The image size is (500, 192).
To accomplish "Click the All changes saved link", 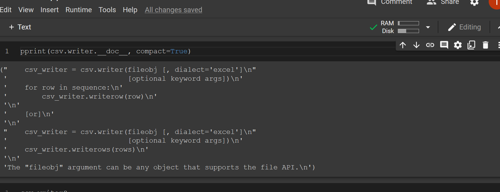I will click(173, 10).
